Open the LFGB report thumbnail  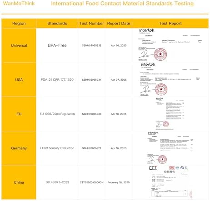click(170, 148)
